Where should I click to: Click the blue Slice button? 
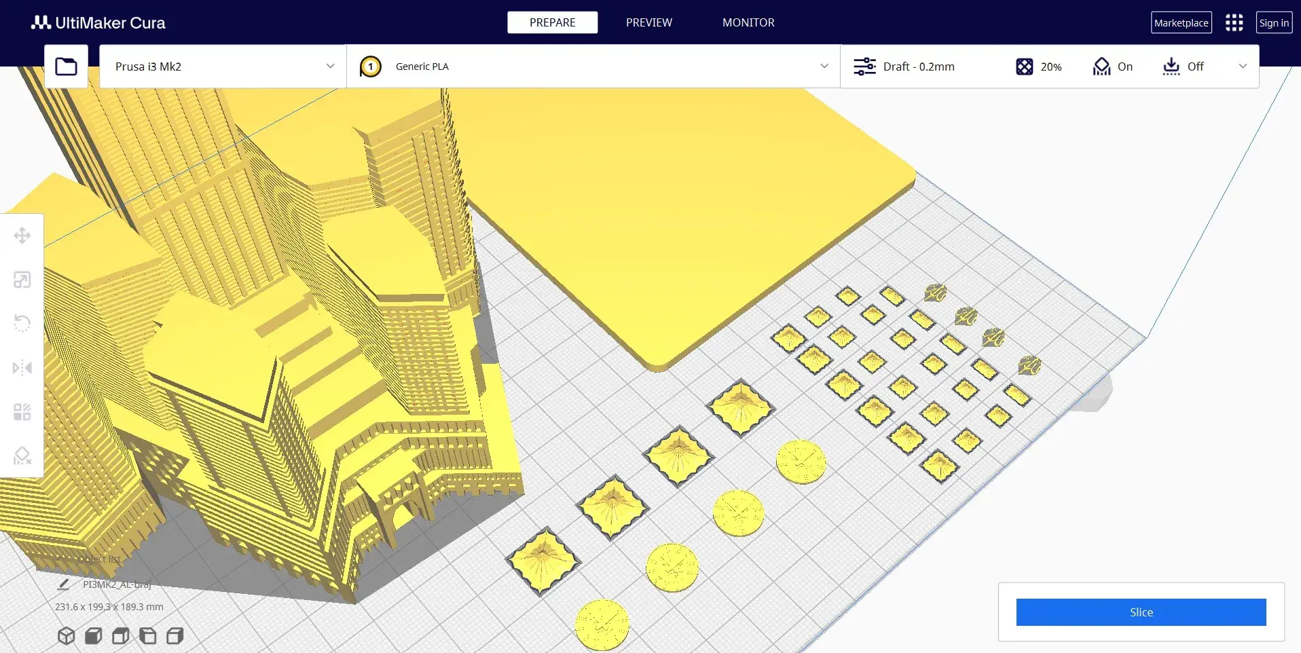point(1141,612)
